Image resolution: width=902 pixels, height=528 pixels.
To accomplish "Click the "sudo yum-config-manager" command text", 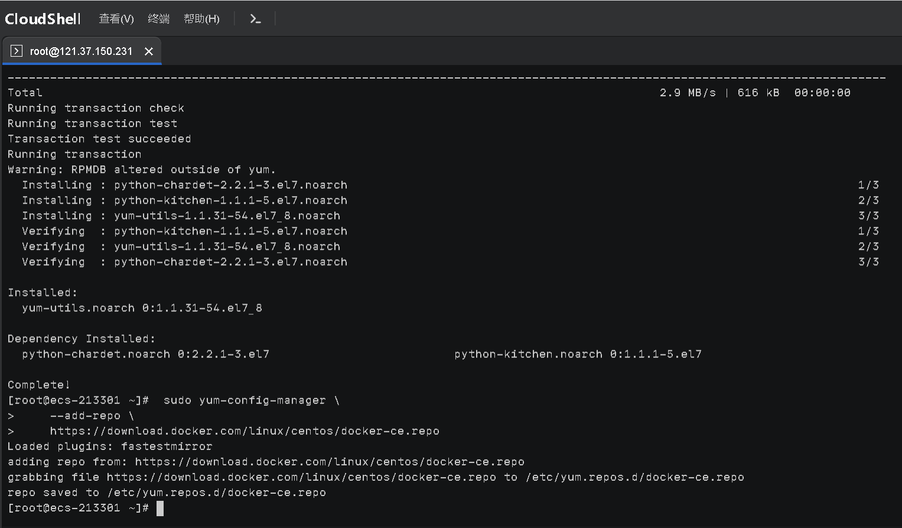I will (x=245, y=400).
